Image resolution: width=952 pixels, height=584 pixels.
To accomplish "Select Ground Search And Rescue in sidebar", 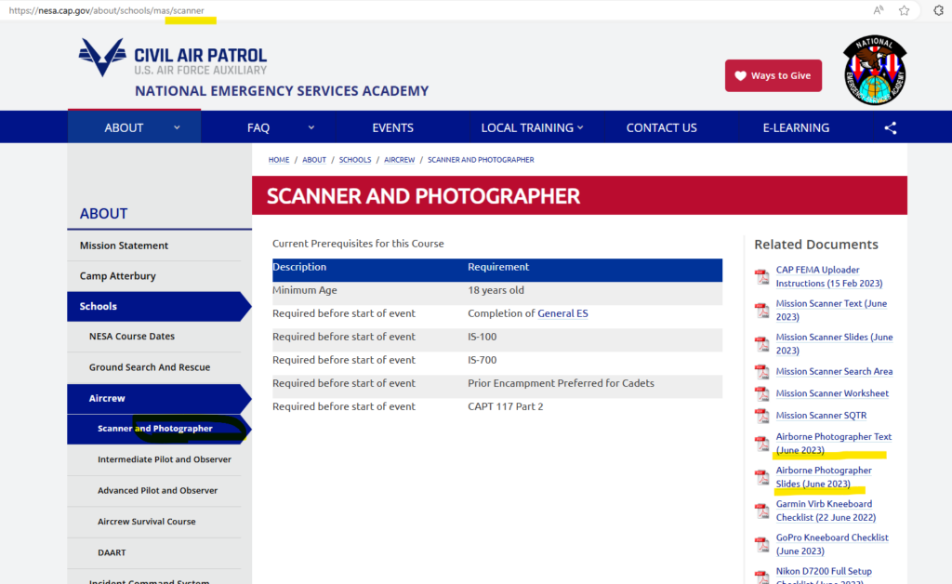I will click(x=150, y=367).
